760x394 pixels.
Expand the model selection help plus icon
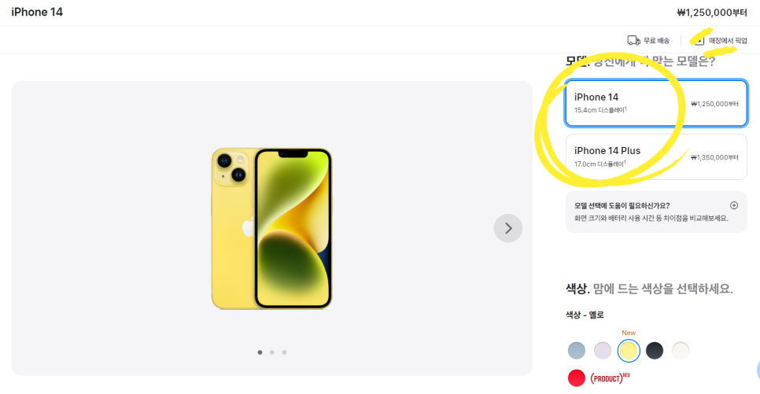[x=734, y=205]
